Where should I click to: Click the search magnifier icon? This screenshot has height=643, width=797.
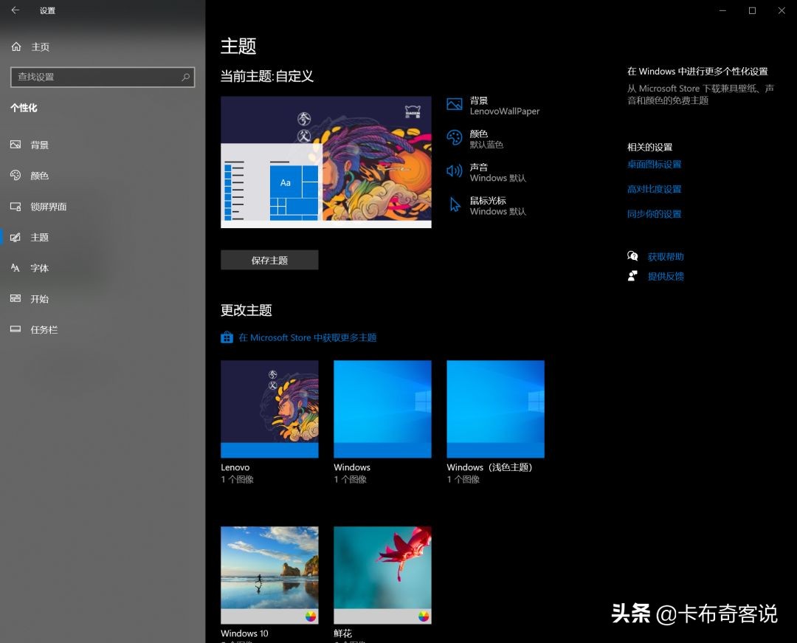(185, 77)
